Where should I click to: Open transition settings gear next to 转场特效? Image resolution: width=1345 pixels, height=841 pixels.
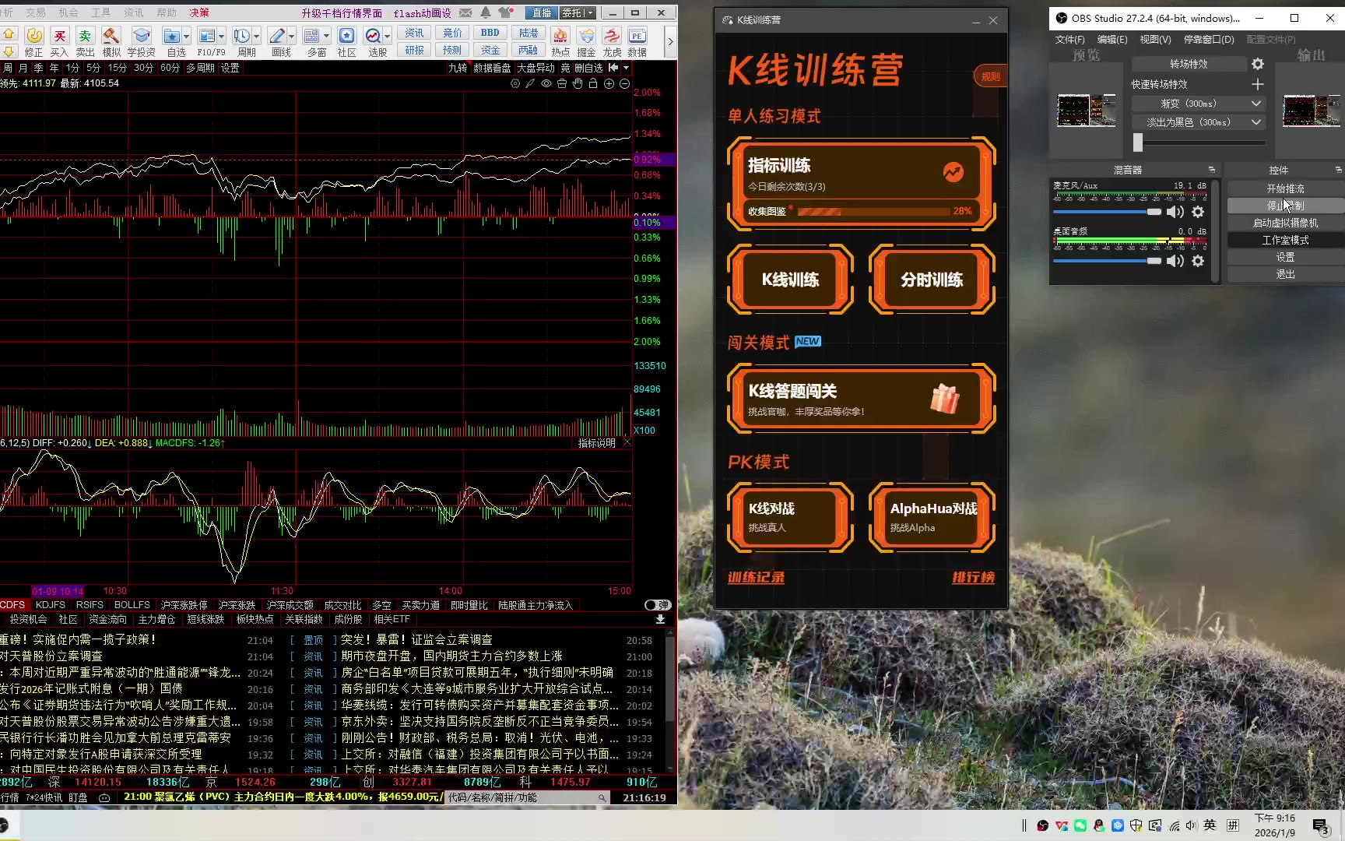[1257, 64]
